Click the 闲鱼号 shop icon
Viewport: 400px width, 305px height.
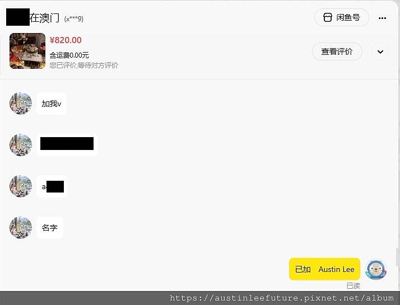pyautogui.click(x=328, y=17)
